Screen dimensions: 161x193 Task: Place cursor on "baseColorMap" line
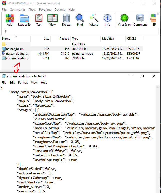pos(94,128)
